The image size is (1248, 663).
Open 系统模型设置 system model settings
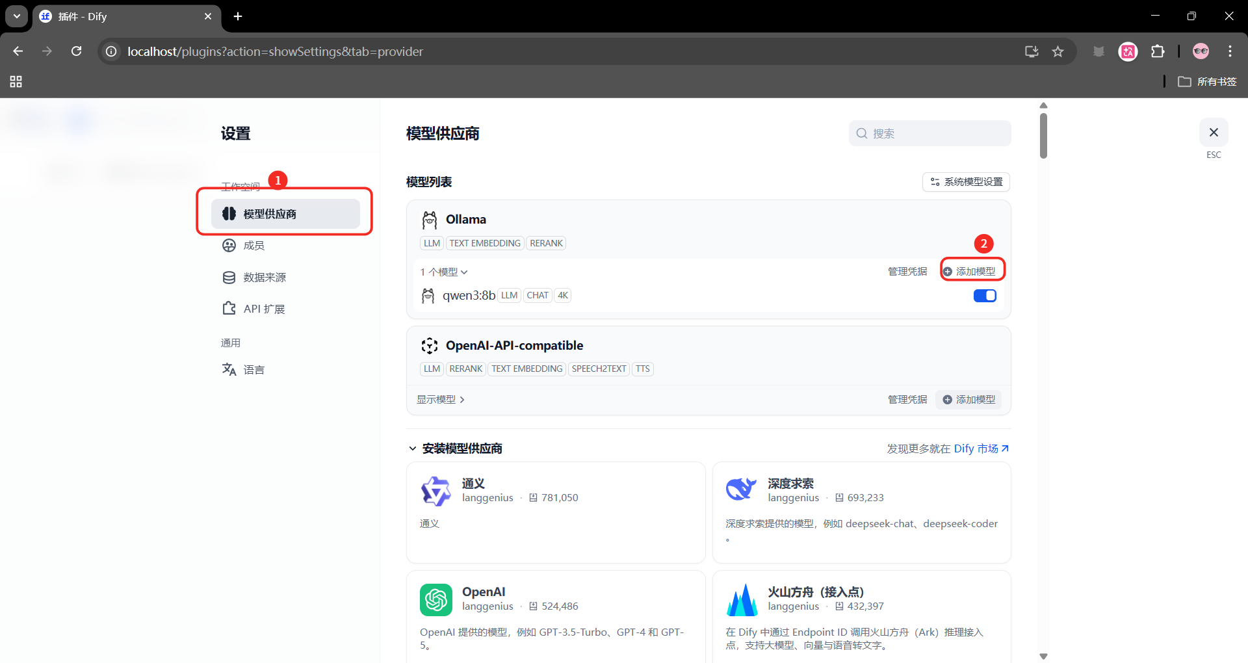(x=966, y=182)
